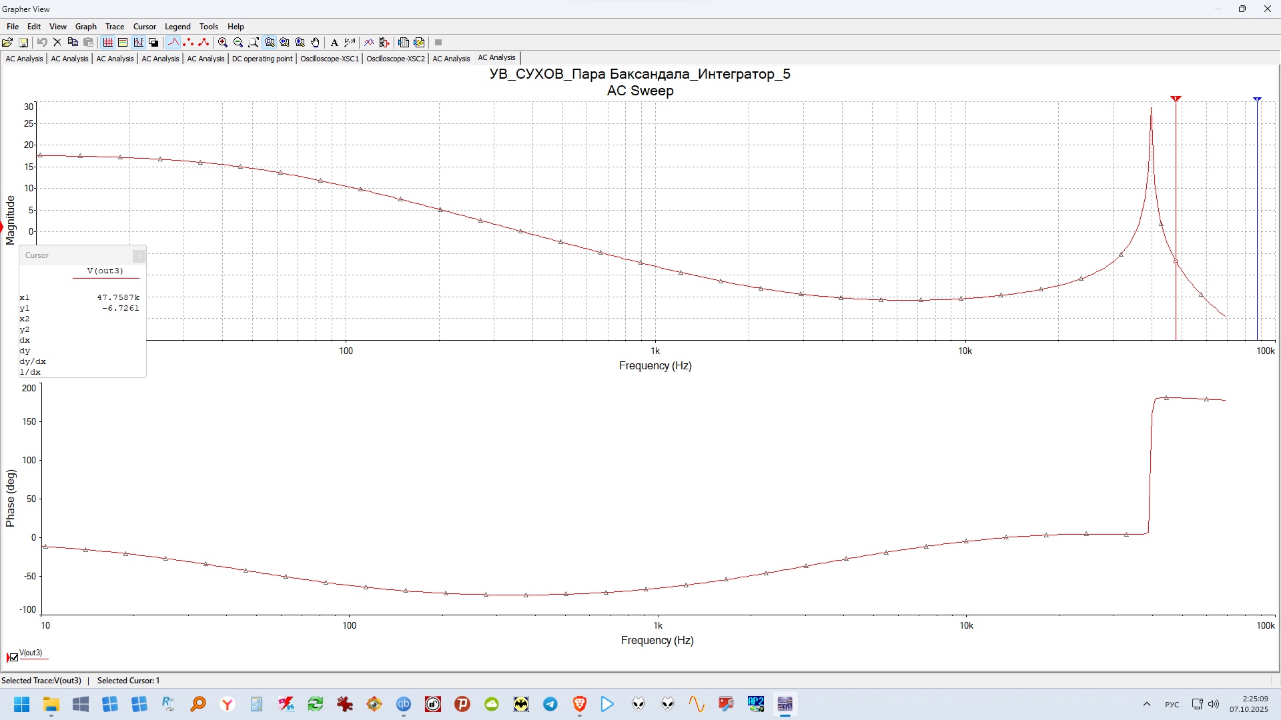The height and width of the screenshot is (720, 1281).
Task: Click the Zoom Out magnifier icon
Action: [x=238, y=42]
